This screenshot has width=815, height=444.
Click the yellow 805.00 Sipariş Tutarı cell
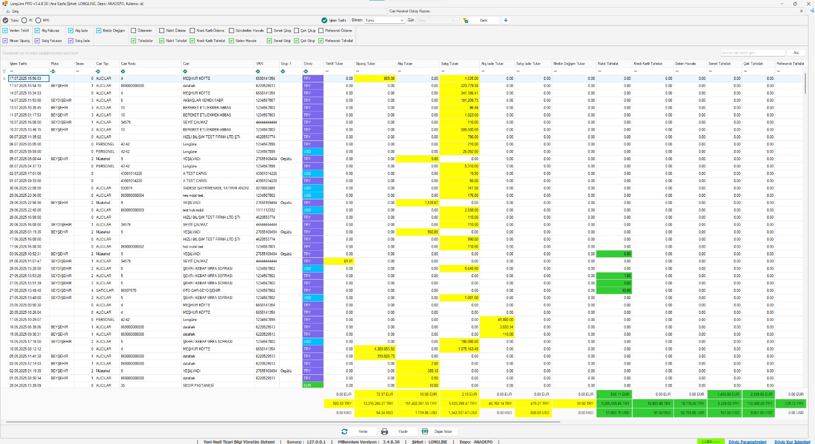(375, 78)
